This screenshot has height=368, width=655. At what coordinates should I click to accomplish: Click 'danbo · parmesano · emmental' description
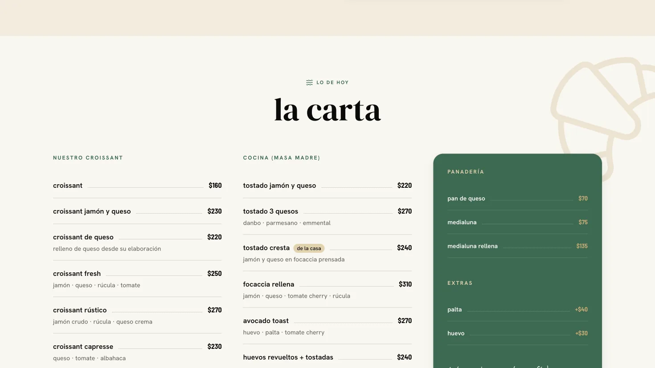coord(287,223)
